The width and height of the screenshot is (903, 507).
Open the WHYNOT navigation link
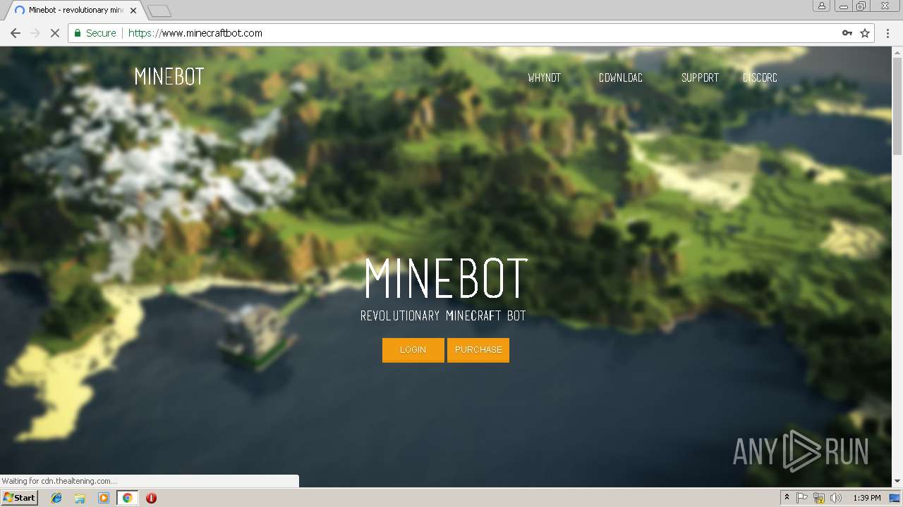tap(545, 78)
